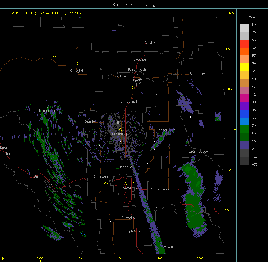Click the dBZ legend heading

click(252, 16)
